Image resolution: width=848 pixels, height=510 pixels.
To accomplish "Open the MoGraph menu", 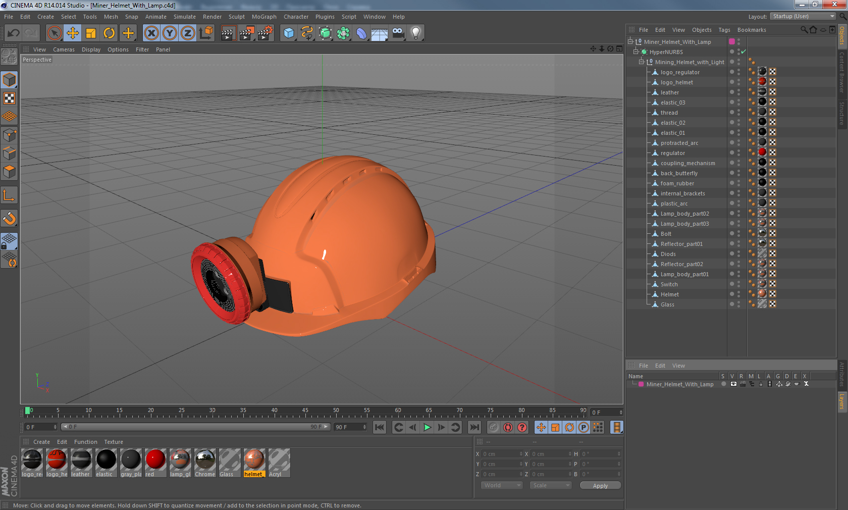I will [x=264, y=17].
